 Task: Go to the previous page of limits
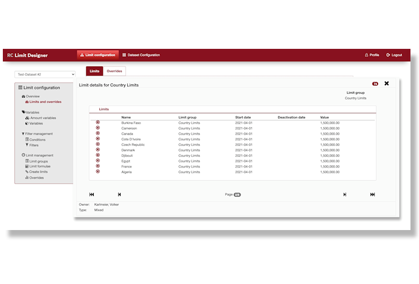point(119,194)
